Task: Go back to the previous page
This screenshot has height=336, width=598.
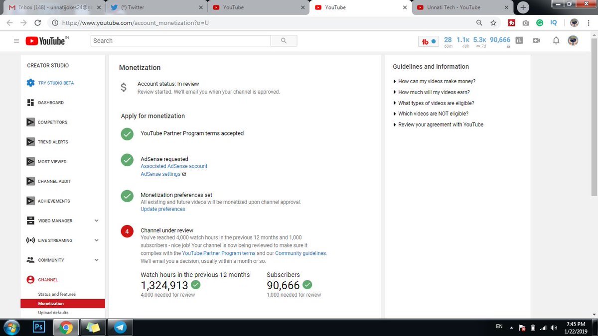Action: click(x=9, y=22)
